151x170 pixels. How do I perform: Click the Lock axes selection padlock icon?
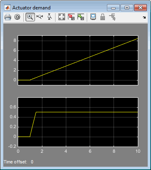[x=102, y=17]
